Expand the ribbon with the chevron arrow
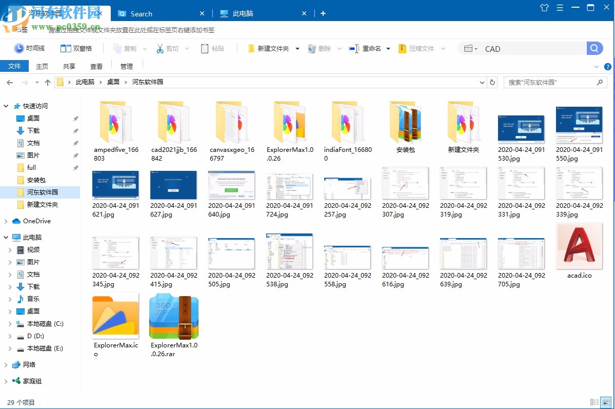 click(596, 66)
